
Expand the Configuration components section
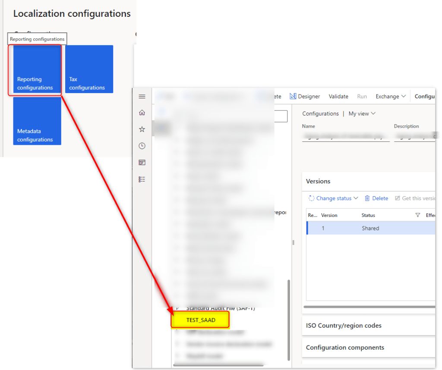tap(345, 348)
